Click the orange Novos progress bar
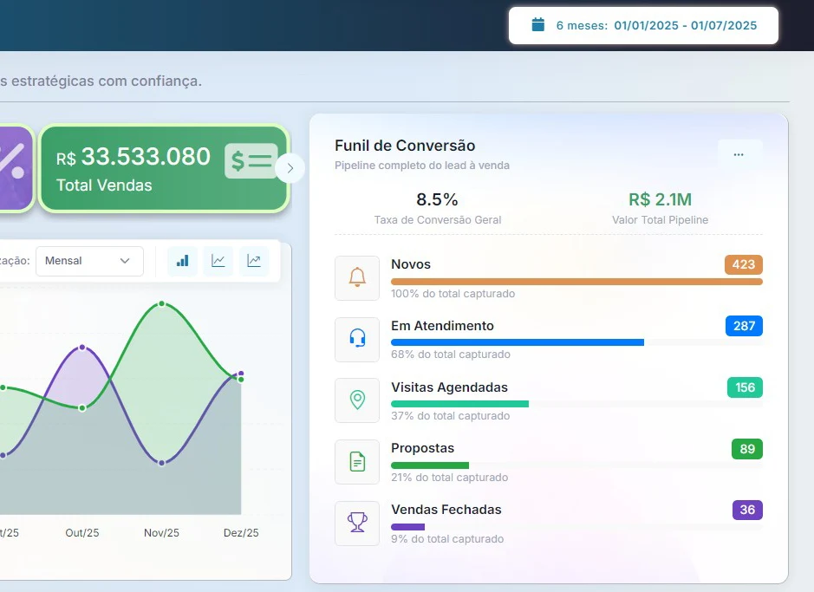814x592 pixels. click(x=576, y=282)
